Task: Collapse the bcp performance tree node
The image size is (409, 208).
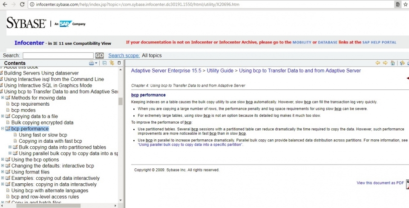Action: click(x=3, y=129)
